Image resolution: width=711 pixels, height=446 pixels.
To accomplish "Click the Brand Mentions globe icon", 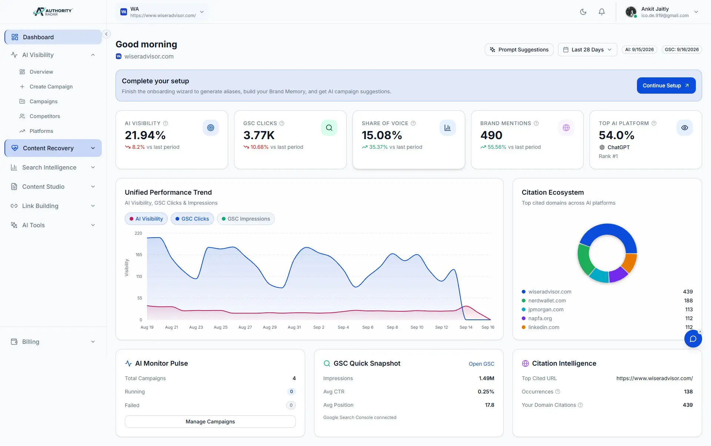I will tap(566, 128).
